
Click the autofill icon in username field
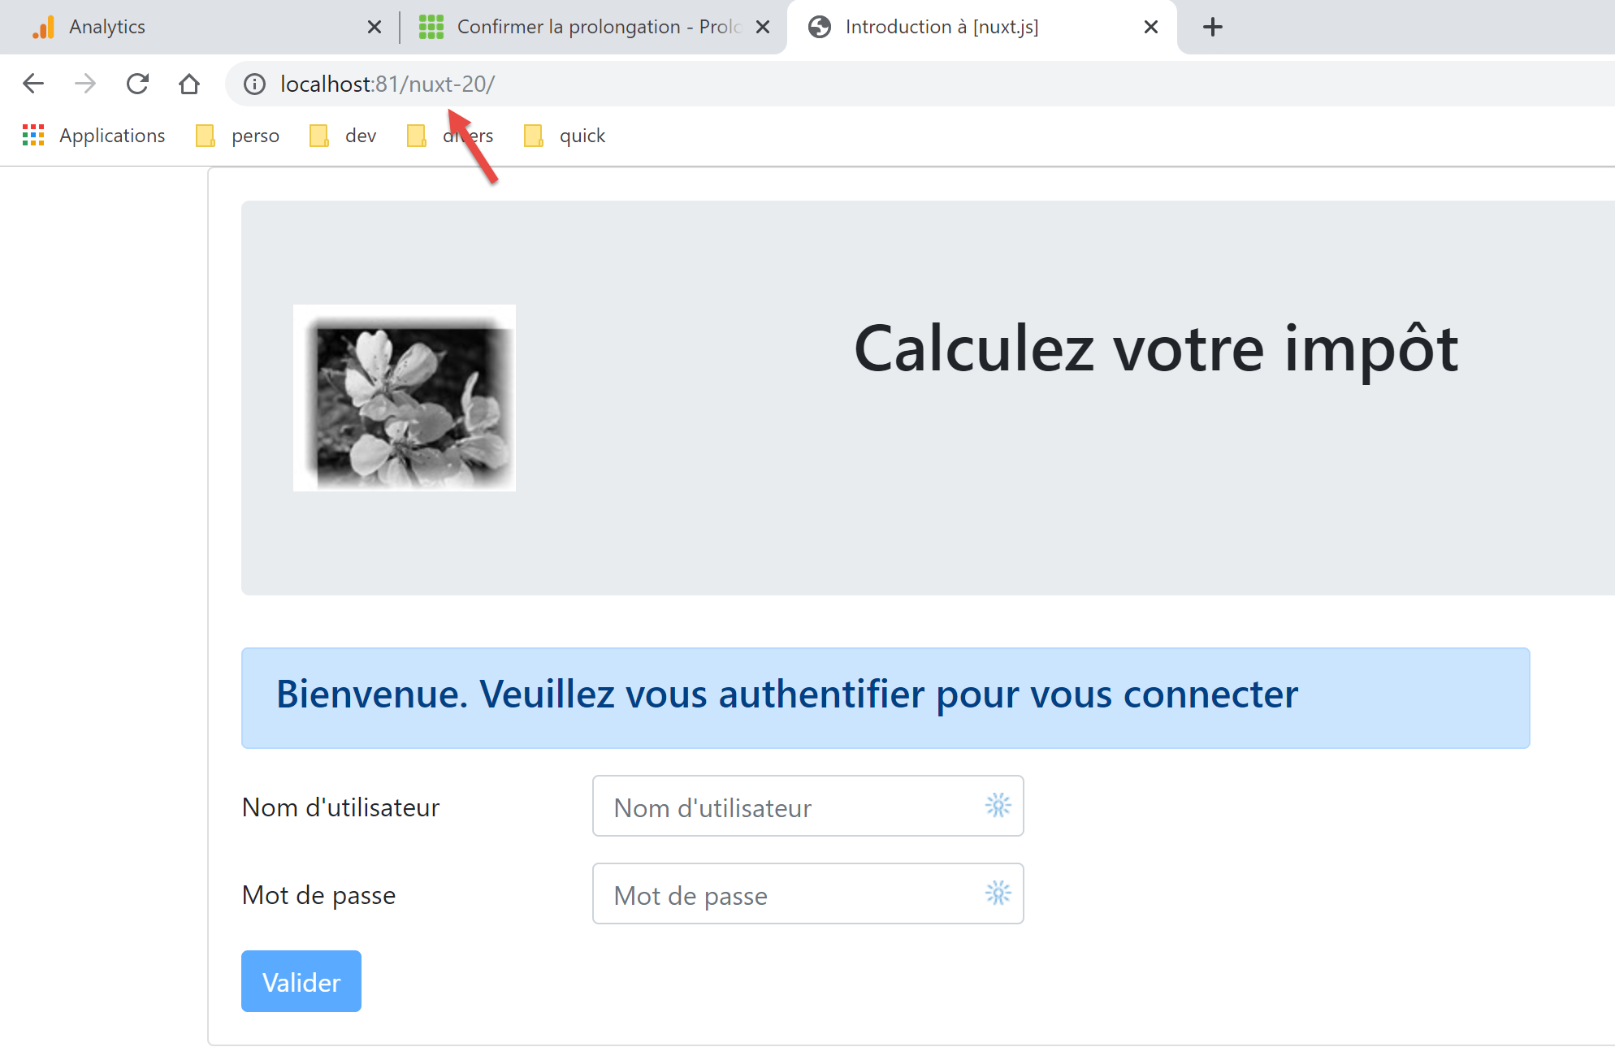(998, 806)
